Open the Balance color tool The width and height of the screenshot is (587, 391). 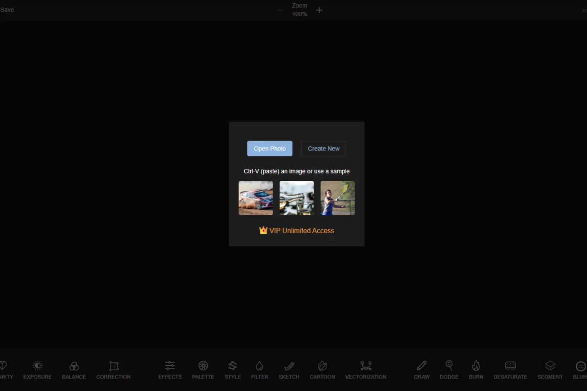pyautogui.click(x=74, y=370)
